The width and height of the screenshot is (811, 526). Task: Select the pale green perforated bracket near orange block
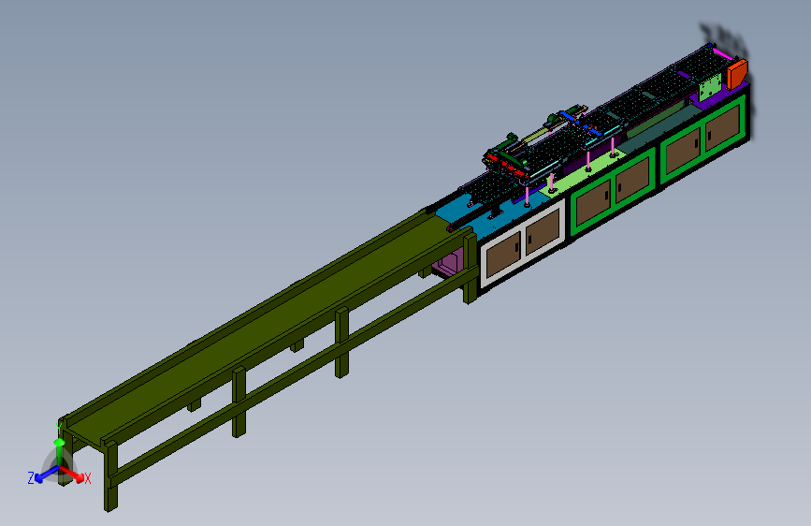[710, 86]
